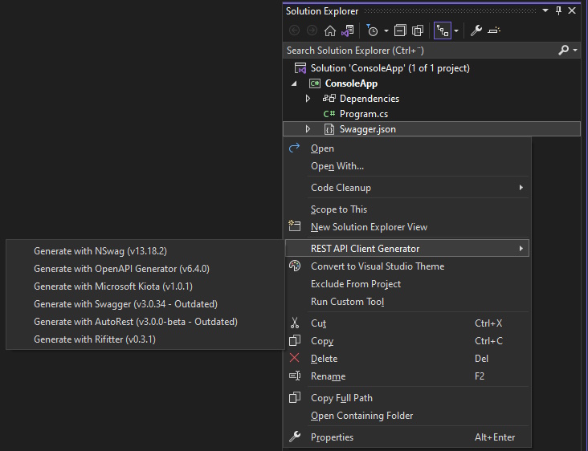Screen dimensions: 588x451
Task: Click the icon beside Copy Full Path
Action: [294, 397]
